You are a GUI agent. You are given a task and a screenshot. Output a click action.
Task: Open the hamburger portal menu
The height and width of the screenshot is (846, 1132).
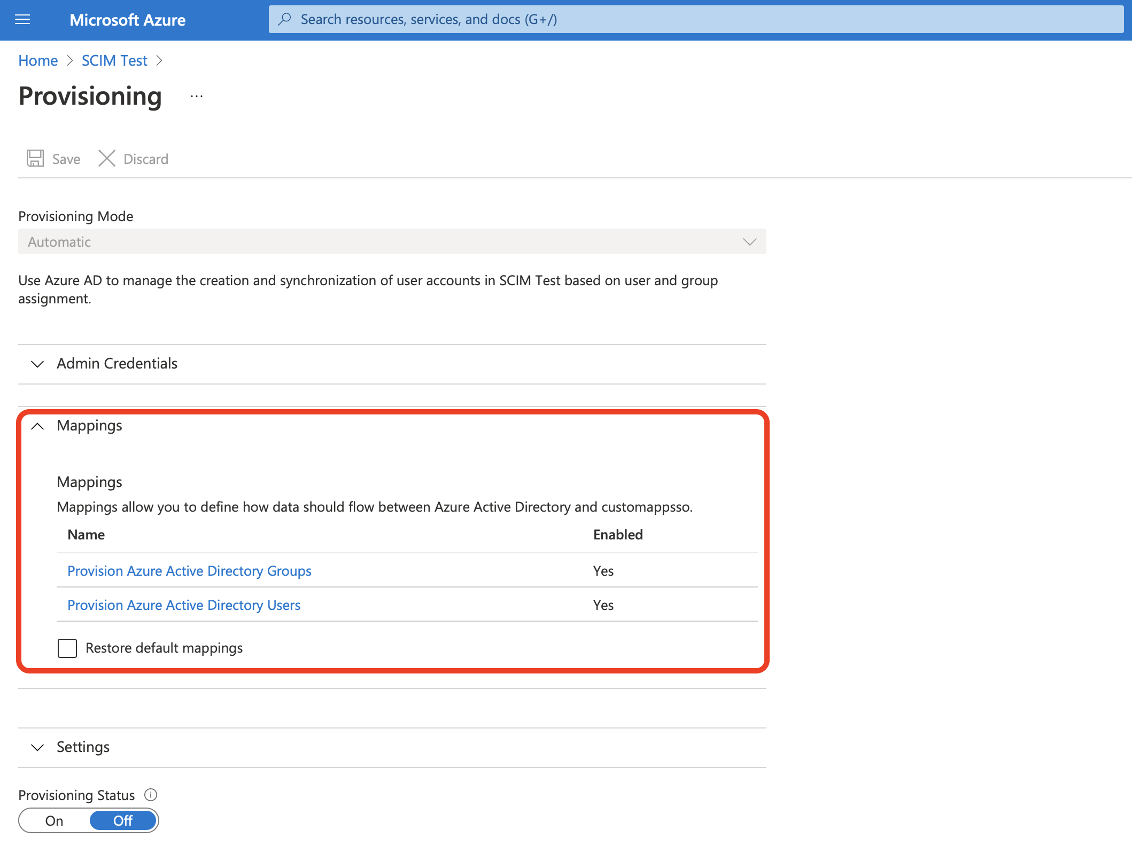pos(22,20)
